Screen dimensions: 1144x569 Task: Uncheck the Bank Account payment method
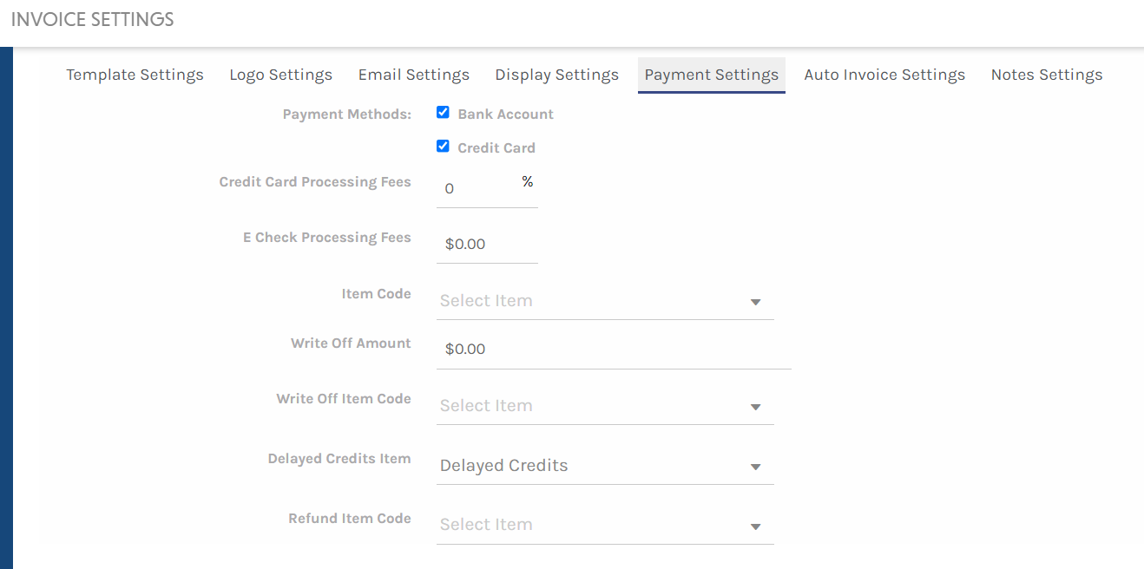pyautogui.click(x=443, y=113)
